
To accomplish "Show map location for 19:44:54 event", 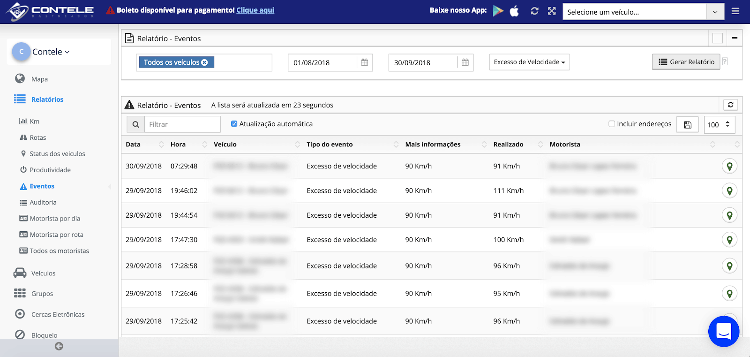I will pos(729,215).
